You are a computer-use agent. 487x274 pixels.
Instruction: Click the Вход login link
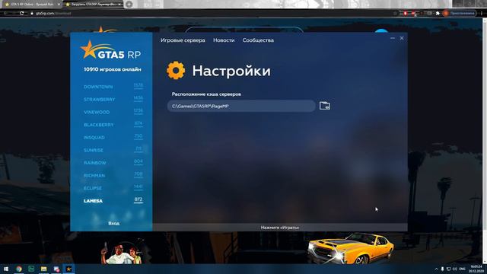(x=113, y=223)
